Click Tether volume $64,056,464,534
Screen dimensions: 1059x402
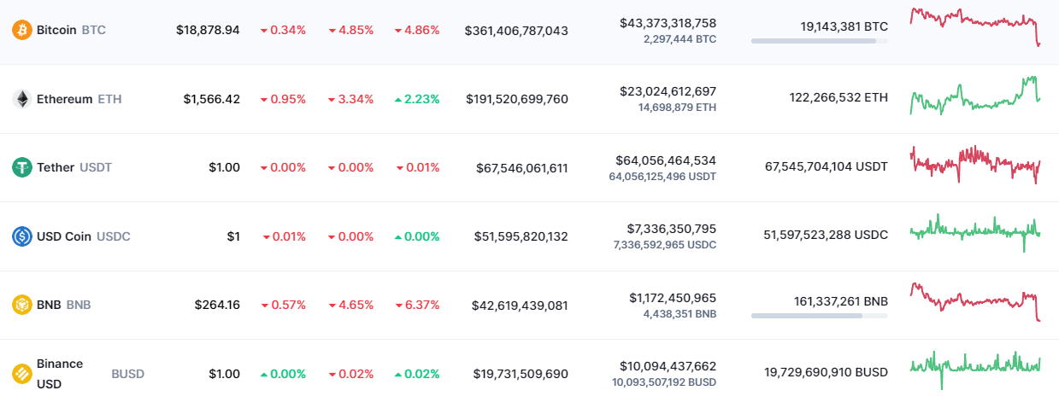[666, 160]
